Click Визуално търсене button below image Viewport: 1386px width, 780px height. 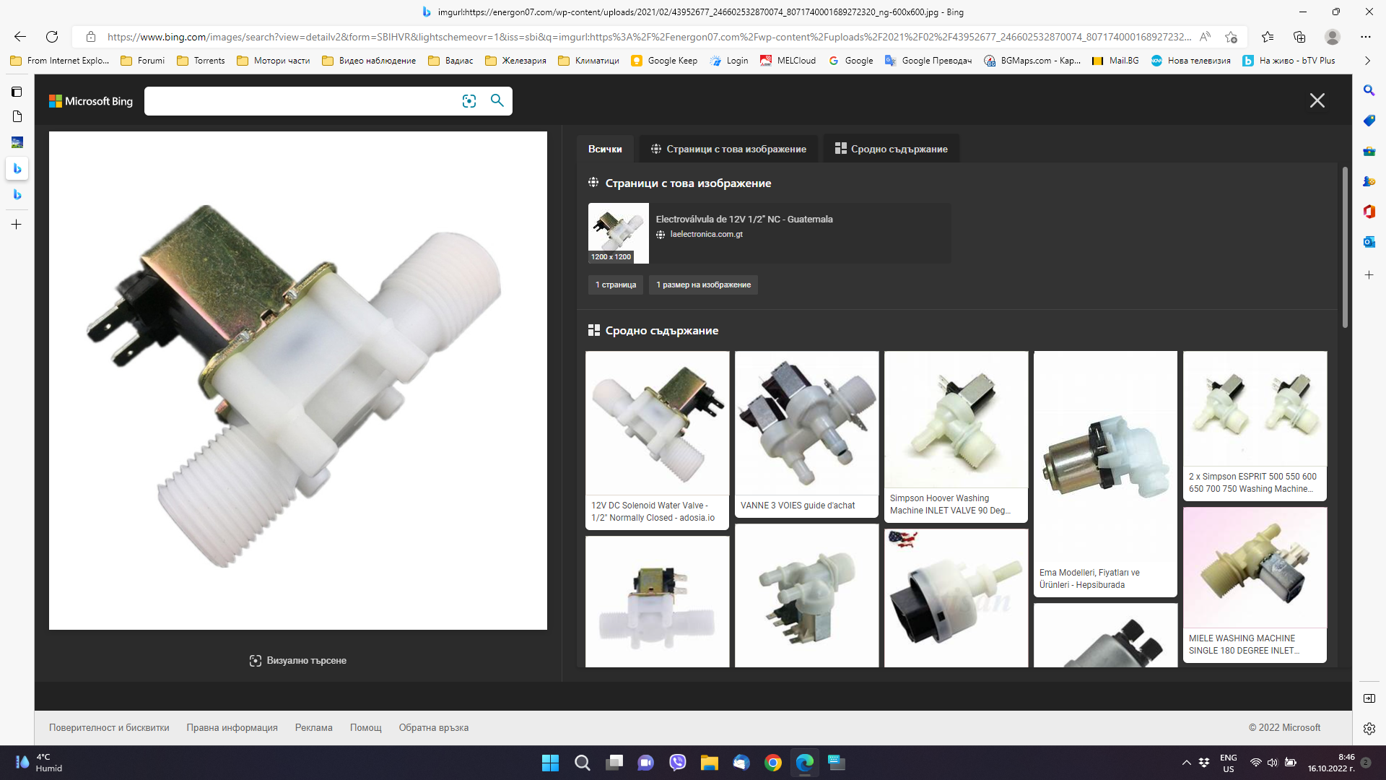298,660
